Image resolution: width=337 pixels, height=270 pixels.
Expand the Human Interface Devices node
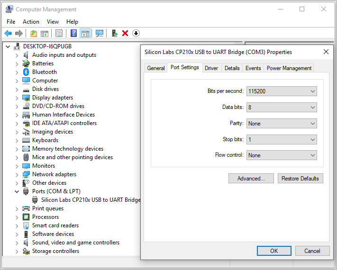tap(17, 115)
